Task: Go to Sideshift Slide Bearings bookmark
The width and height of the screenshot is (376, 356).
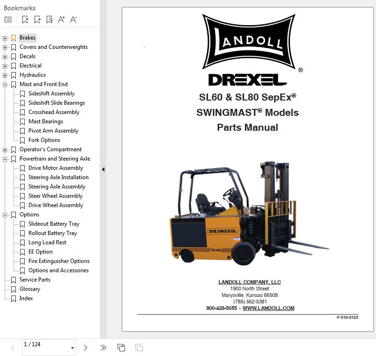Action: point(56,103)
